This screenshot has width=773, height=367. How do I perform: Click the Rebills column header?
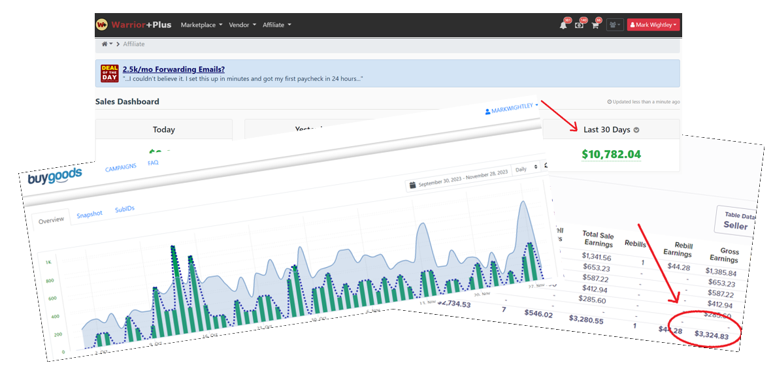click(x=635, y=244)
